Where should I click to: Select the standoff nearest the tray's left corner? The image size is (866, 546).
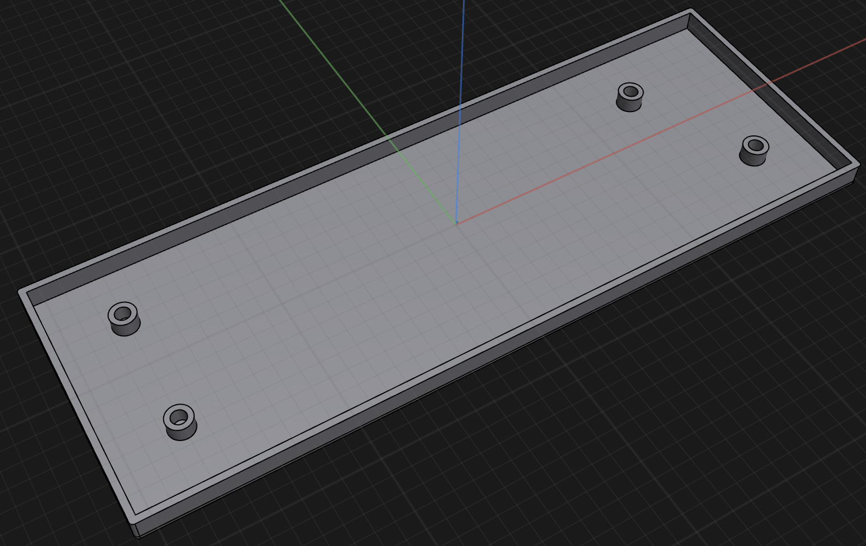[124, 325]
